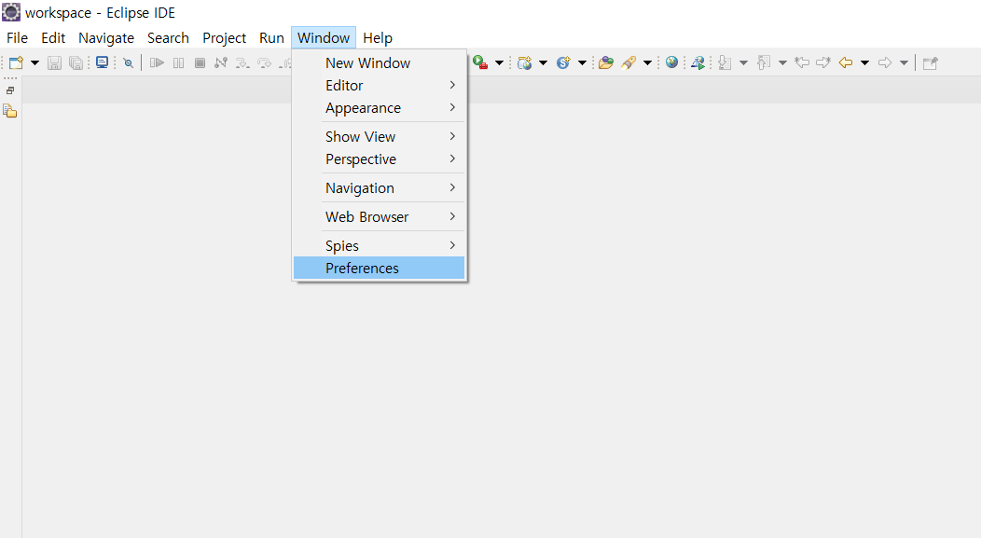This screenshot has width=981, height=538.
Task: Open the Web Browser globe icon
Action: click(x=672, y=62)
